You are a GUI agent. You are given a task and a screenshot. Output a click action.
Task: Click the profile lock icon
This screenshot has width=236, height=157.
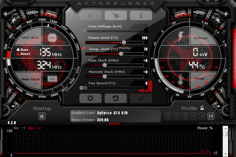202,108
